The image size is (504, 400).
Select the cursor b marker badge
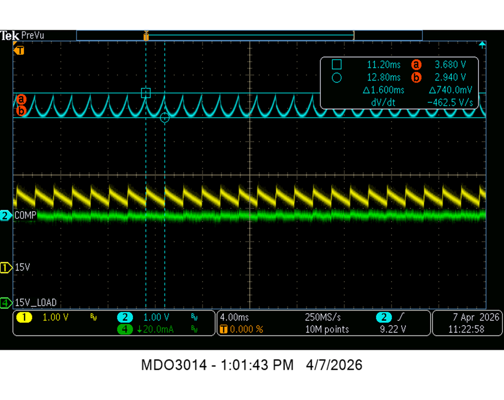coord(22,111)
